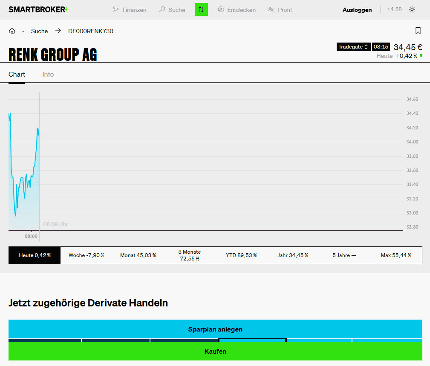This screenshot has width=430, height=366.
Task: Go to Suche breadcrumb link
Action: [x=39, y=31]
